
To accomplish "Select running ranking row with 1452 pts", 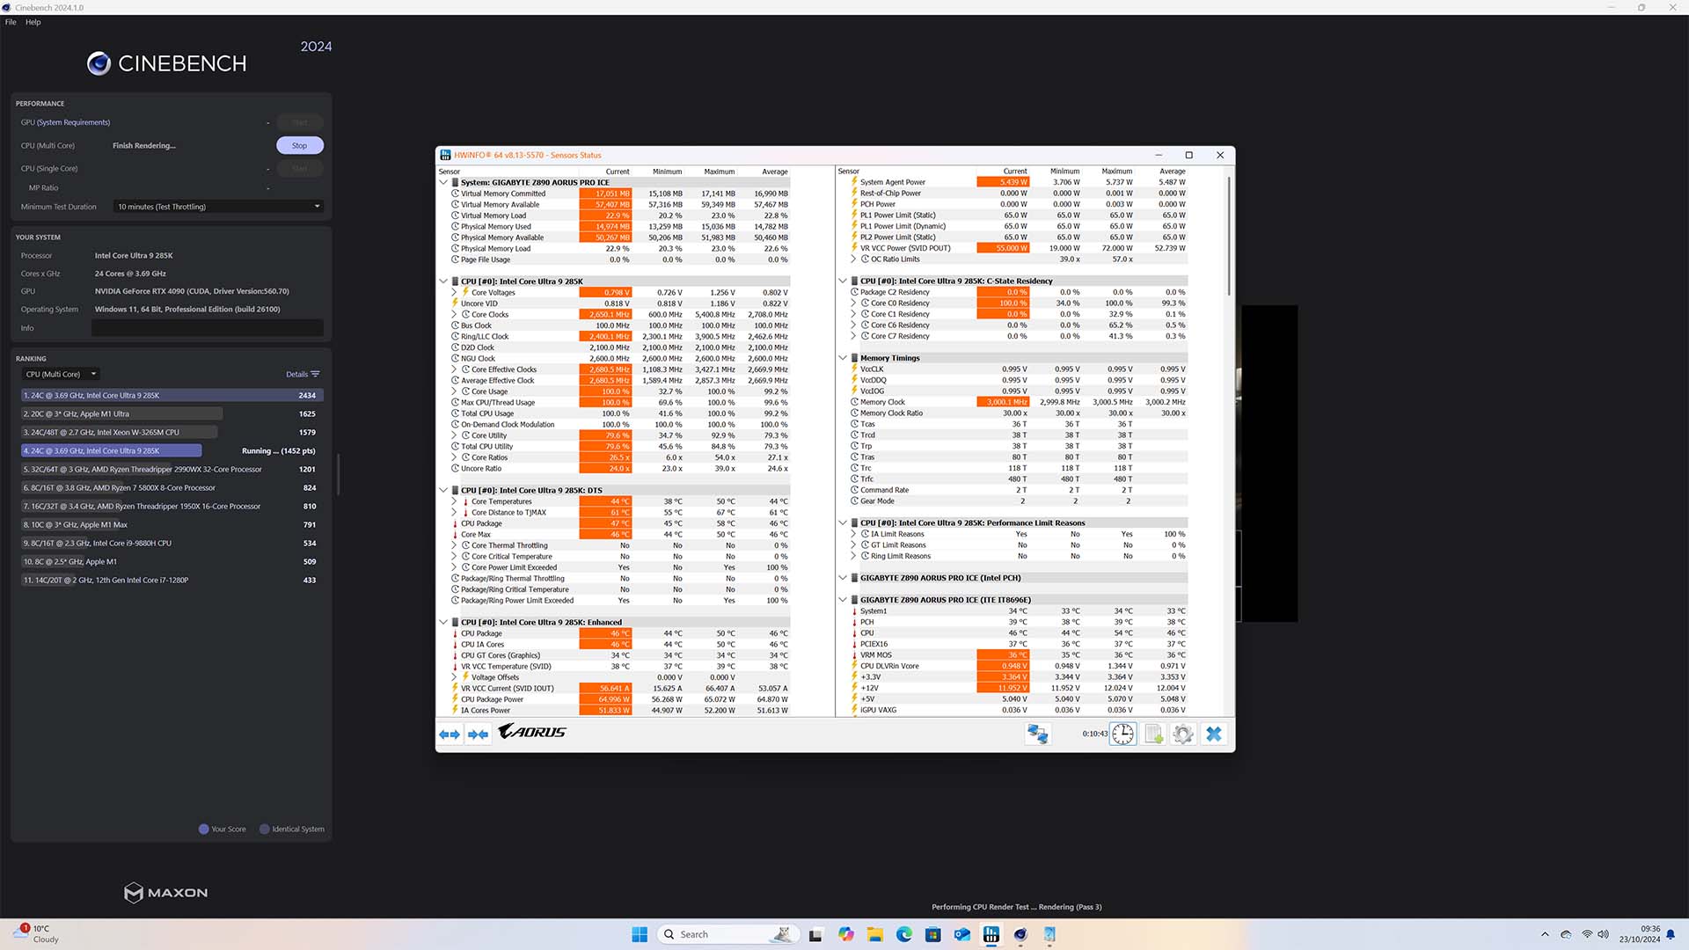I will [172, 450].
